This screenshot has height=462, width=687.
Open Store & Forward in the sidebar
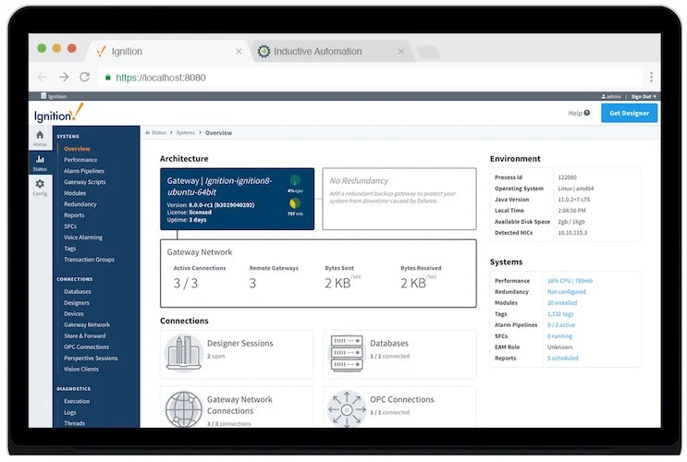point(84,336)
